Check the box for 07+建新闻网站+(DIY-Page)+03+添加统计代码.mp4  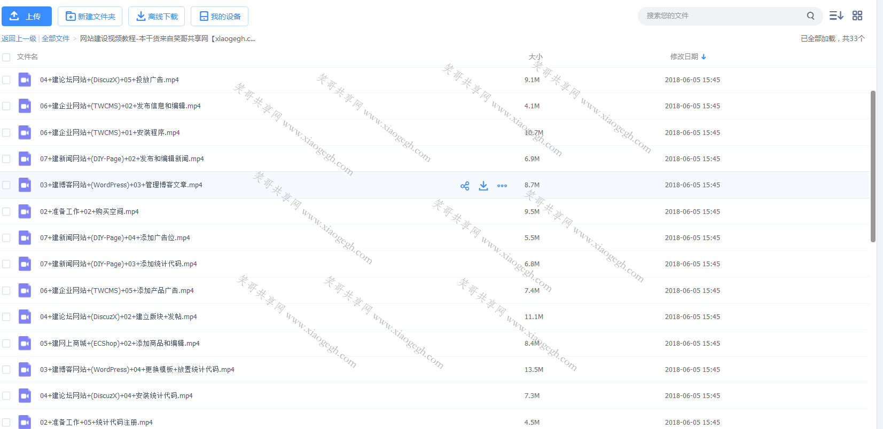pyautogui.click(x=6, y=264)
